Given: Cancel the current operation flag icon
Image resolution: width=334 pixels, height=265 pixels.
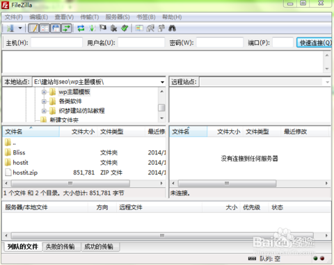Looking at the screenshot, I should [103, 29].
